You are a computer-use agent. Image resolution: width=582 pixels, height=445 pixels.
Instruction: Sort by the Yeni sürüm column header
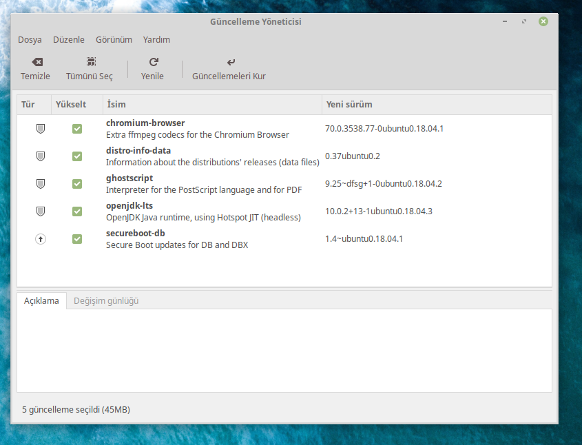click(x=437, y=104)
